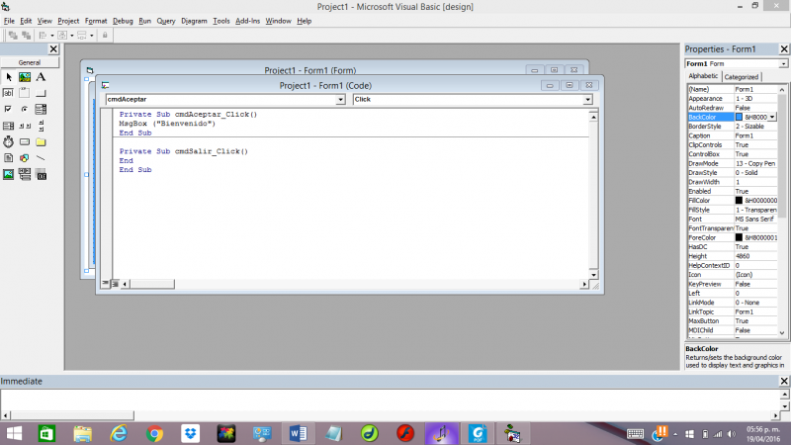This screenshot has height=445, width=791.
Task: Open the Form1 object dropdown in Properties
Action: pyautogui.click(x=783, y=64)
